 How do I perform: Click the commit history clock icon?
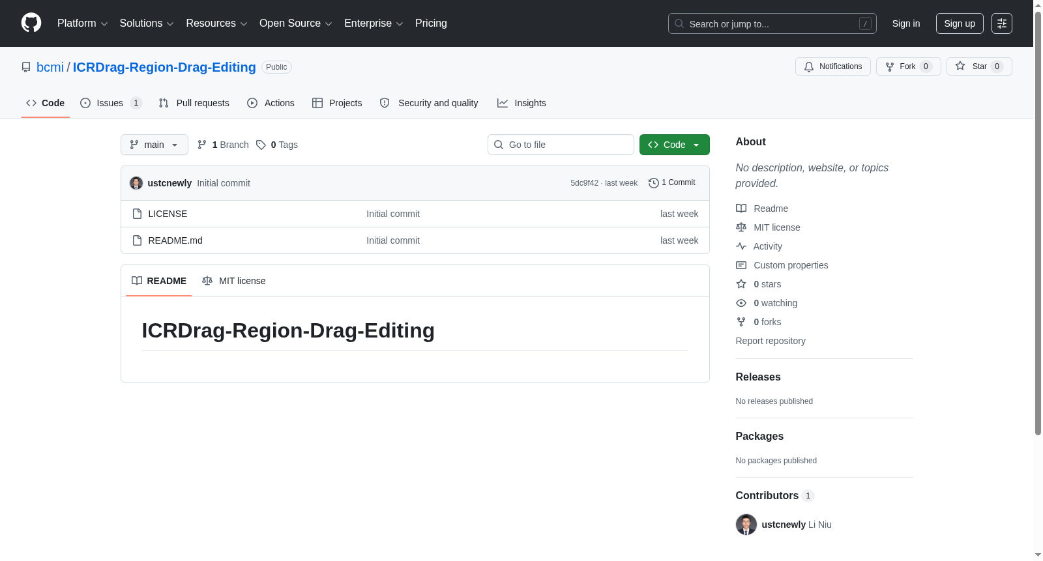click(654, 183)
